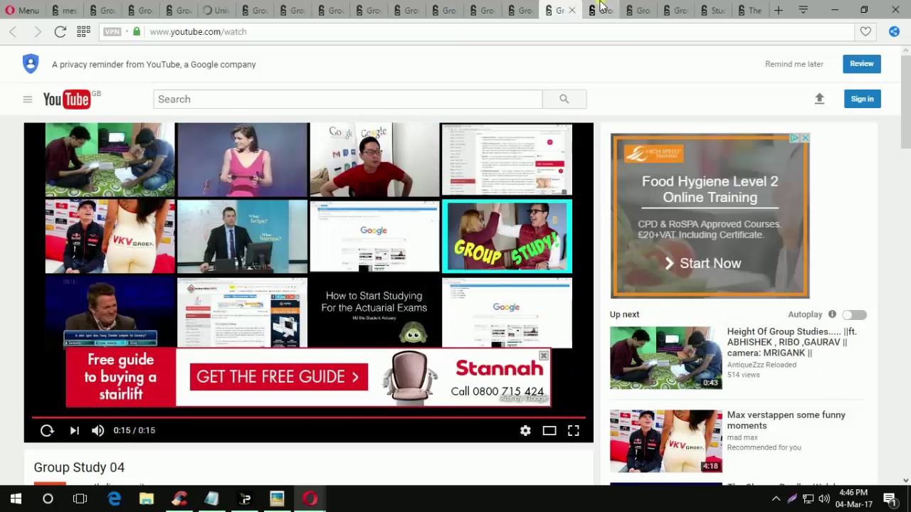Image resolution: width=911 pixels, height=512 pixels.
Task: Open File Explorer from taskbar
Action: coord(147,498)
